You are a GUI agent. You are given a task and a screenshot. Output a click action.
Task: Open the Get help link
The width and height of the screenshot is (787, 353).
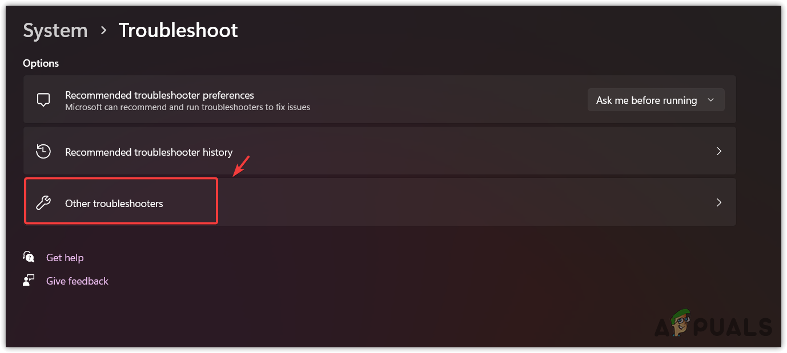(65, 258)
